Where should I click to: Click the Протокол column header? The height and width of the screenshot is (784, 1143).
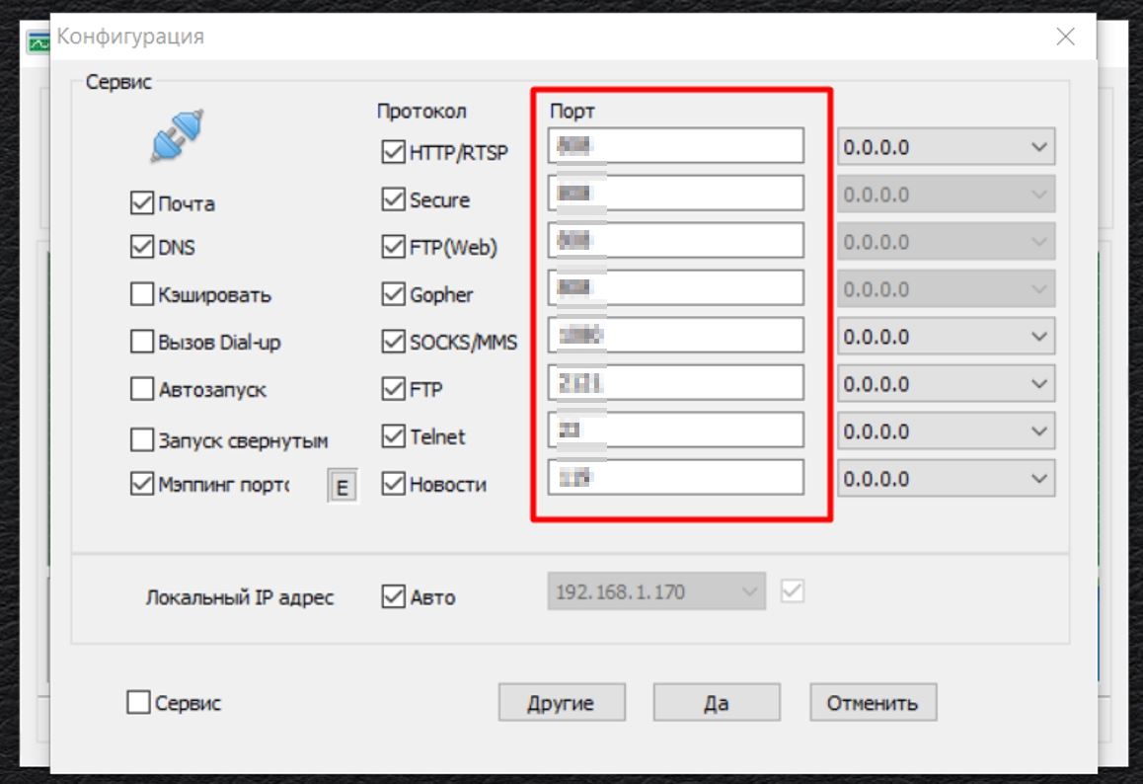pyautogui.click(x=421, y=111)
